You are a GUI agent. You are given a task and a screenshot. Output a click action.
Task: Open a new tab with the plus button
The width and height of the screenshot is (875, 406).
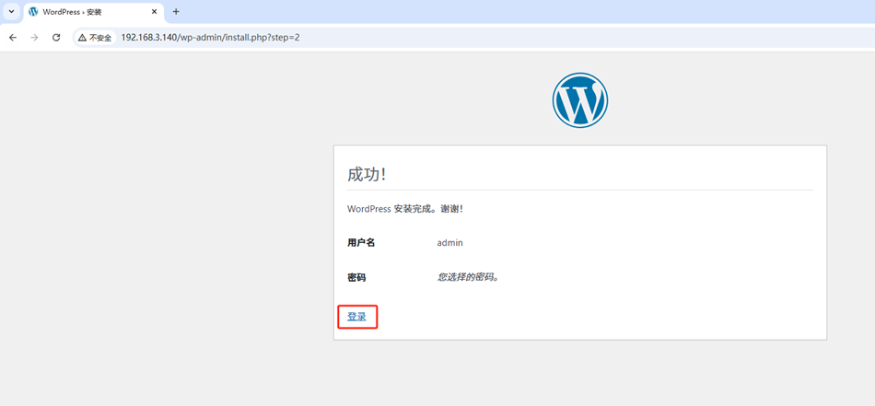176,11
